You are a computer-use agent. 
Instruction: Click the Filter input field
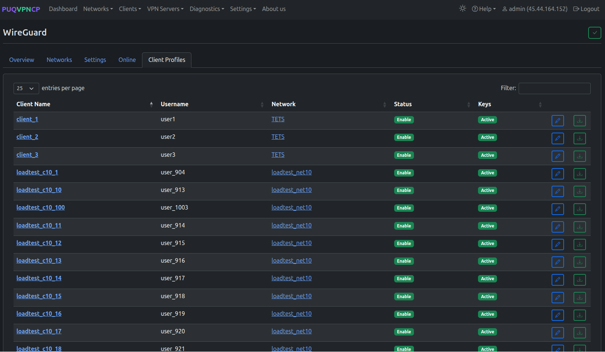pos(554,88)
